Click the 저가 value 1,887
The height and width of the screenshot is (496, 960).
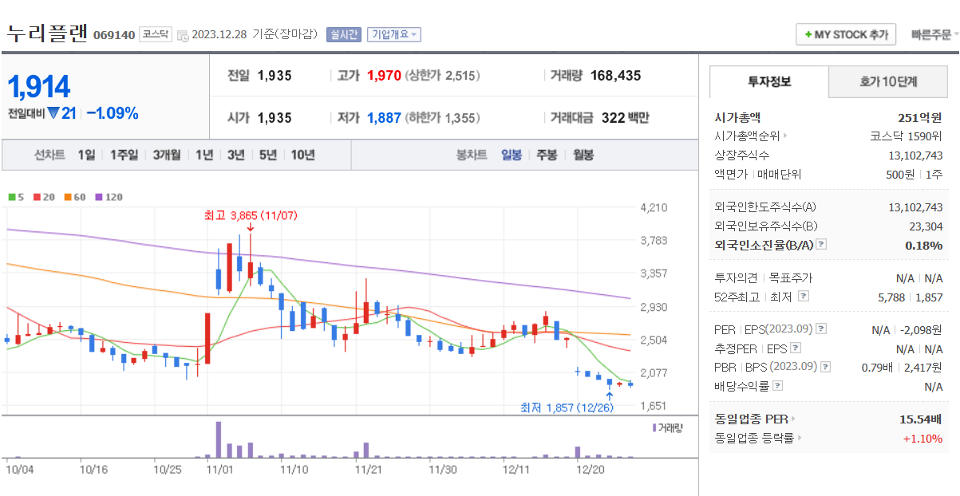384,118
